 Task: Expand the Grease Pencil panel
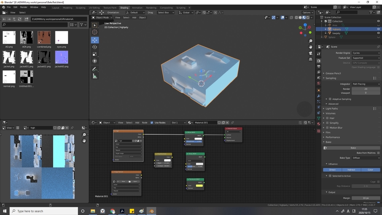(333, 73)
